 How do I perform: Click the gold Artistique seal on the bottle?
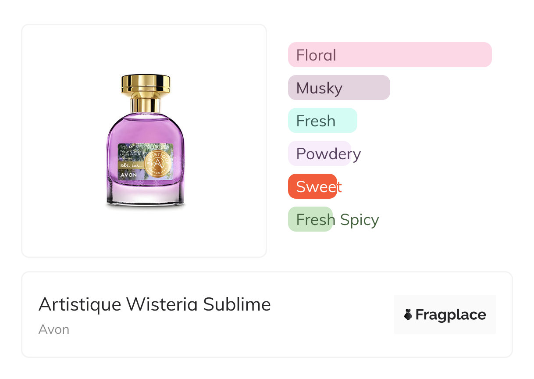(157, 162)
